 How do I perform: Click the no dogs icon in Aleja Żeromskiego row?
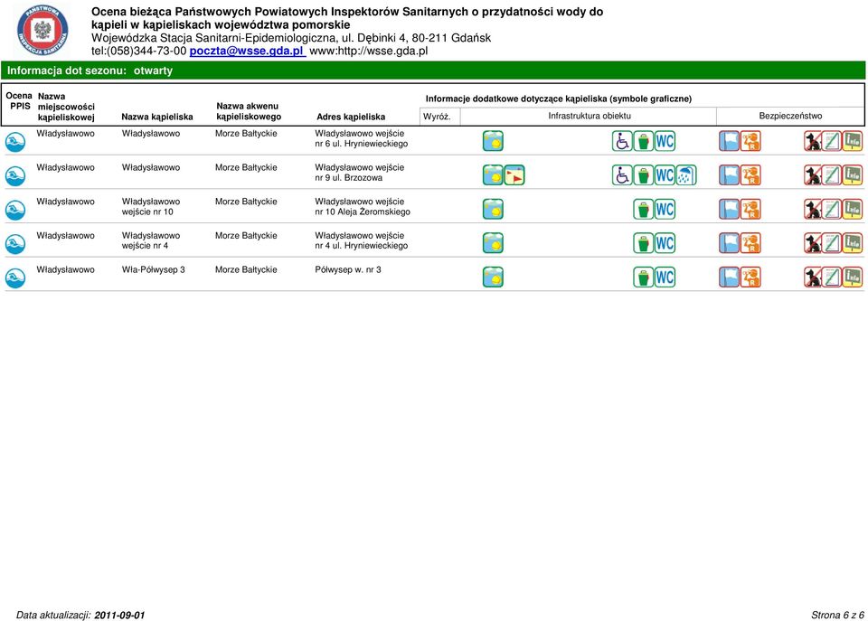click(813, 209)
